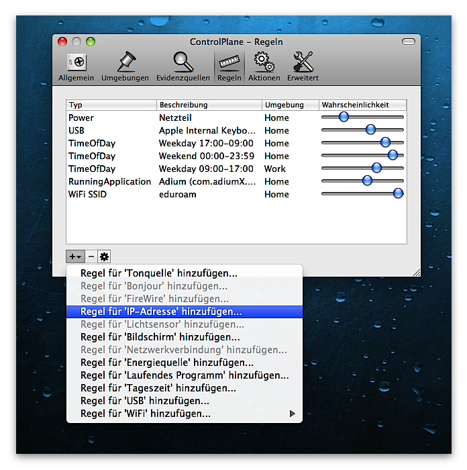Select the 'Apple Internal Keybo...' description cell
The height and width of the screenshot is (470, 467).
207,130
